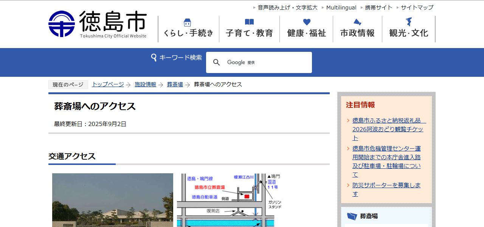Open the 健康・福祉 menu

pos(306,29)
